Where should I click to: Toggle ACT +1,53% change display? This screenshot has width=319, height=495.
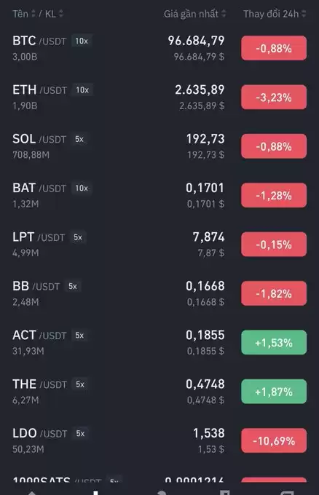coord(274,343)
